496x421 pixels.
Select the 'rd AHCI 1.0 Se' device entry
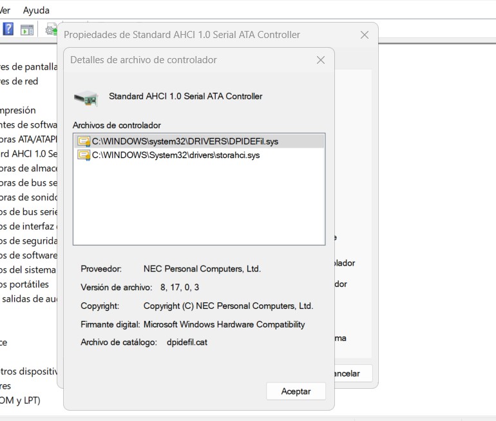point(29,153)
